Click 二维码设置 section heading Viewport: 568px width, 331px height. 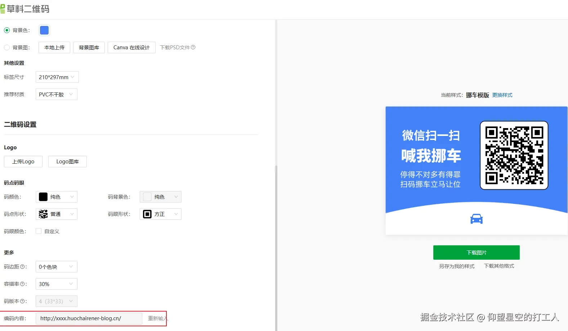20,124
